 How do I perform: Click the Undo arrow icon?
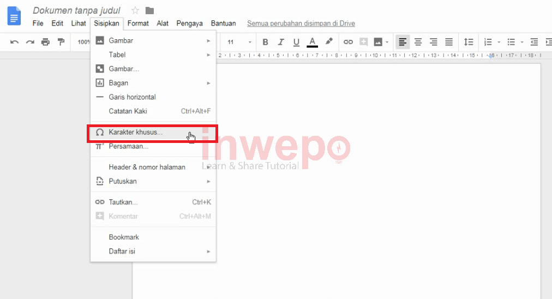(14, 42)
